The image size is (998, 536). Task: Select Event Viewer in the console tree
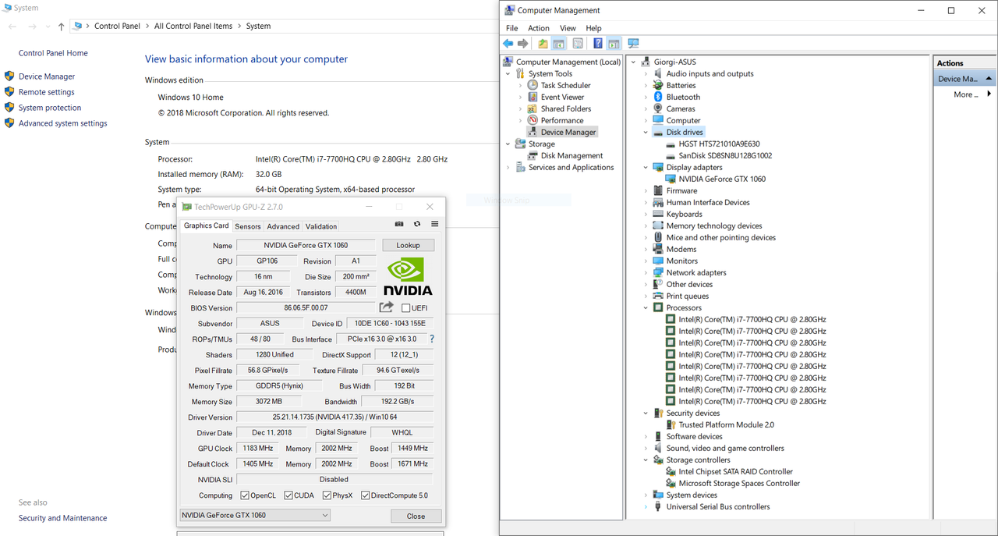point(562,97)
